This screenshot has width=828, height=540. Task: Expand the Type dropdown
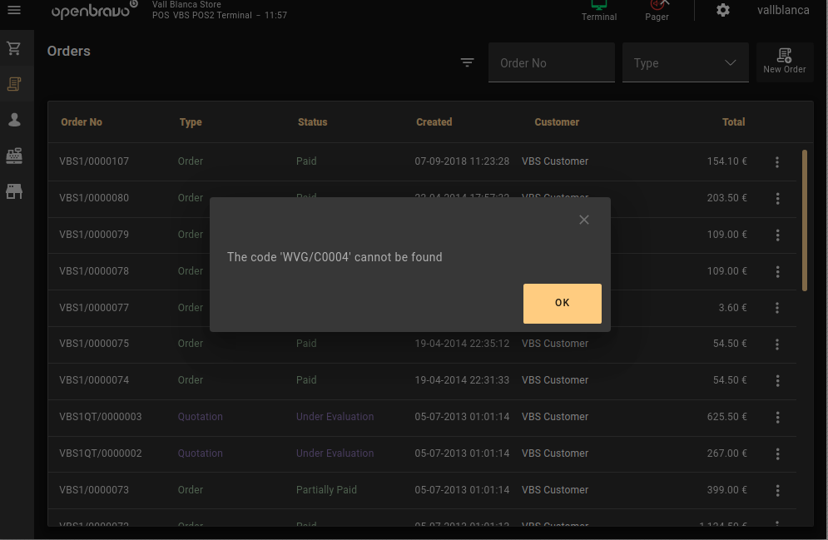pyautogui.click(x=685, y=63)
